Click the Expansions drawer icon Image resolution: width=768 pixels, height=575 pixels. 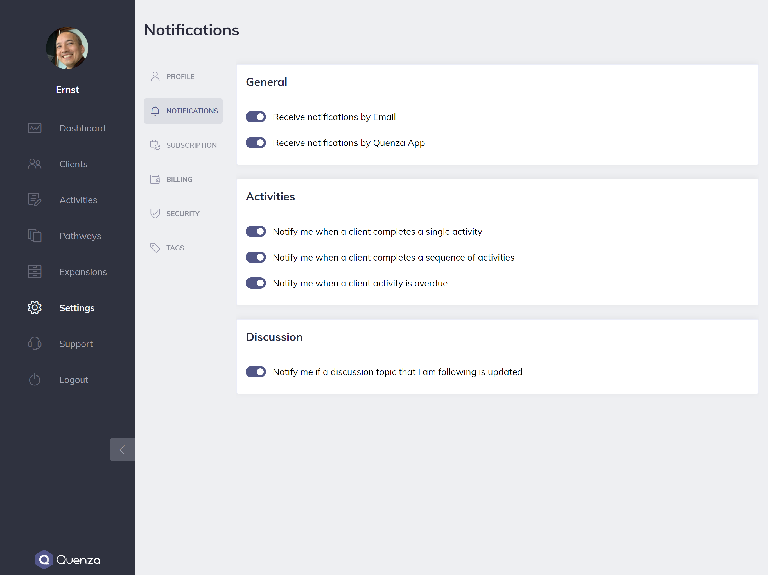coord(34,271)
